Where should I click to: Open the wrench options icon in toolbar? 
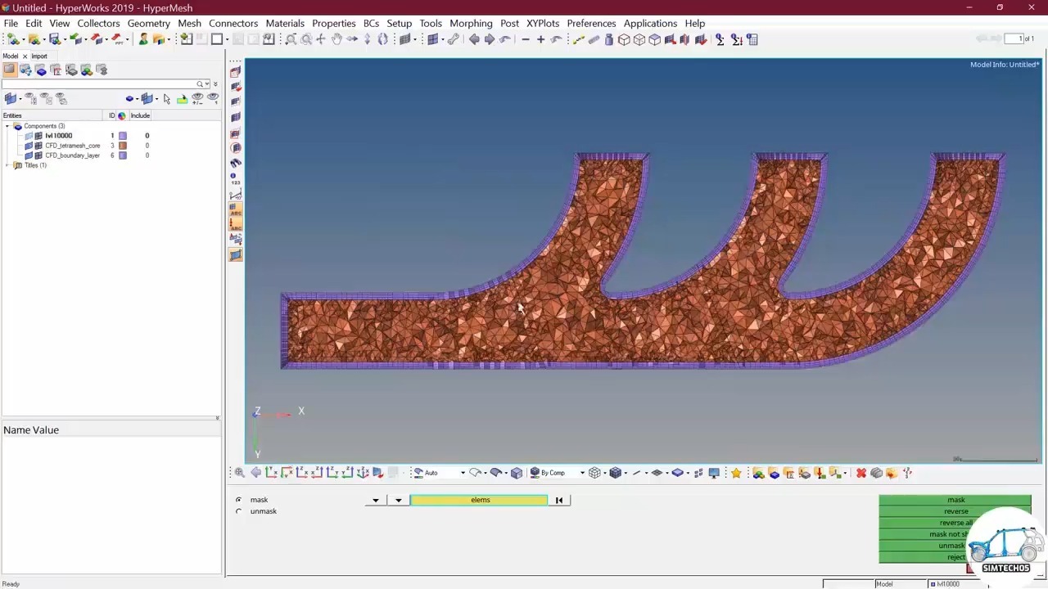point(453,39)
